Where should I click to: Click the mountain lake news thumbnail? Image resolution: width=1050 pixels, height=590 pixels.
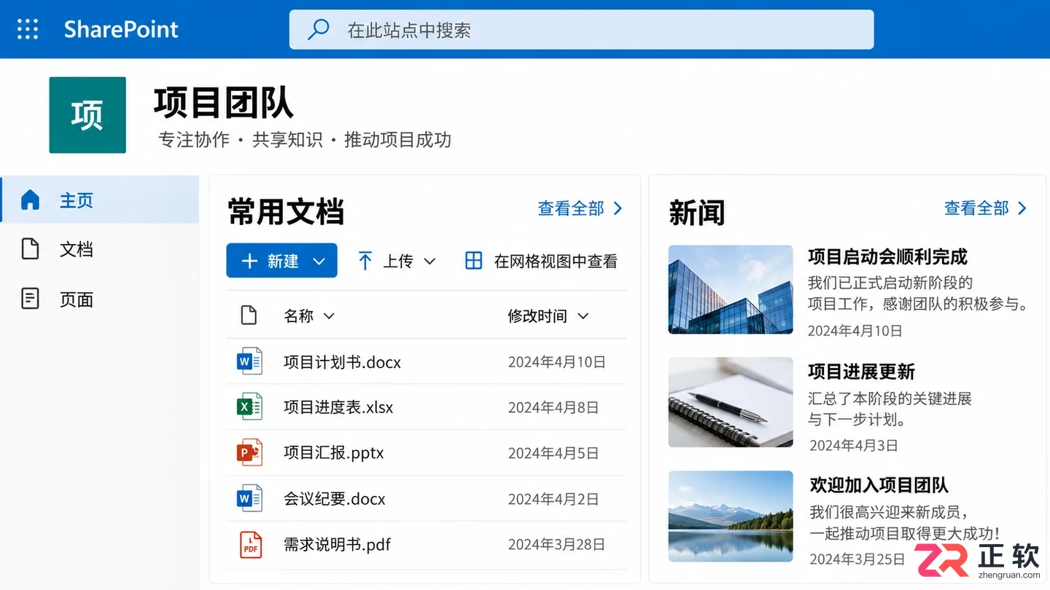coord(730,516)
